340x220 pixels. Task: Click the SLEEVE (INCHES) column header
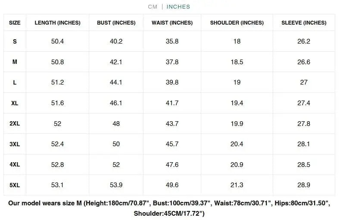pyautogui.click(x=304, y=23)
